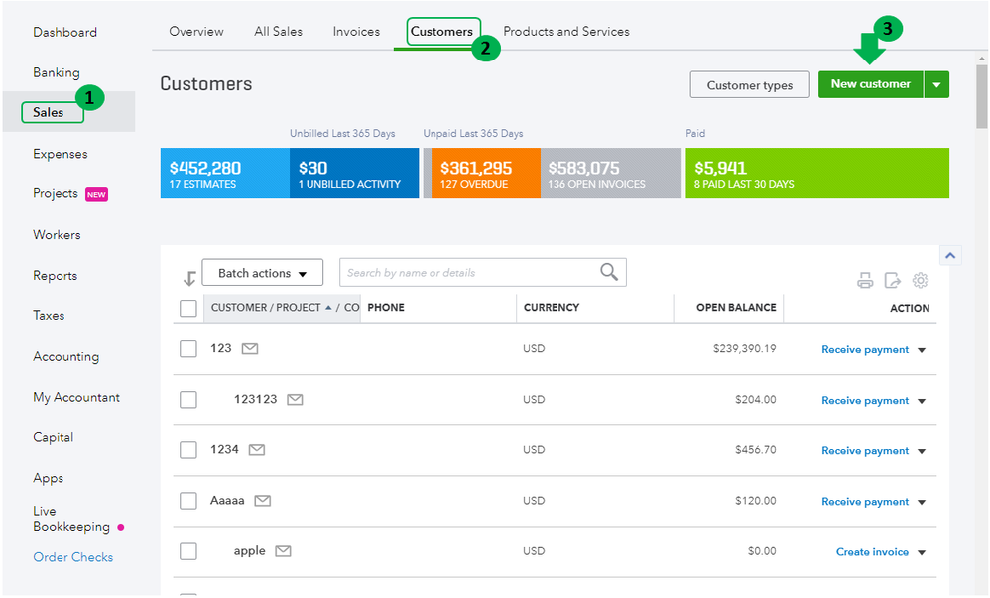
Task: Open customer name Aaaaa
Action: pos(227,500)
